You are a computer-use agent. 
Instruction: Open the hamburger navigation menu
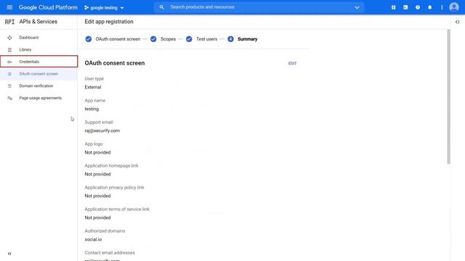tap(9, 7)
